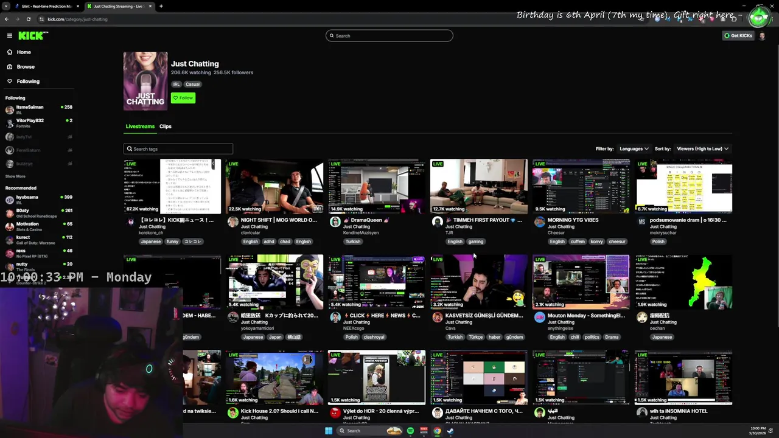Switch to the Livestreams tab
The image size is (779, 438).
click(x=140, y=127)
